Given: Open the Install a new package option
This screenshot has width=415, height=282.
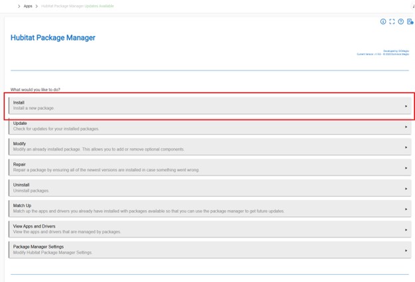Looking at the screenshot, I should click(210, 105).
